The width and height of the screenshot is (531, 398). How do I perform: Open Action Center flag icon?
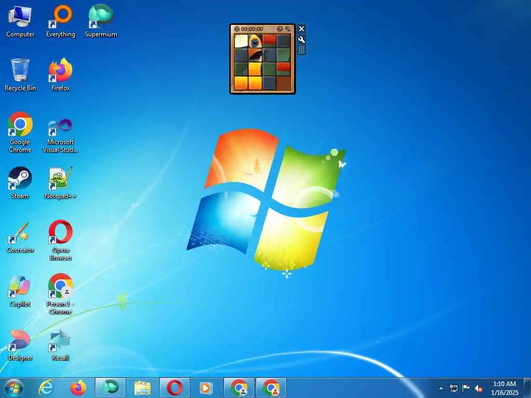[x=466, y=388]
